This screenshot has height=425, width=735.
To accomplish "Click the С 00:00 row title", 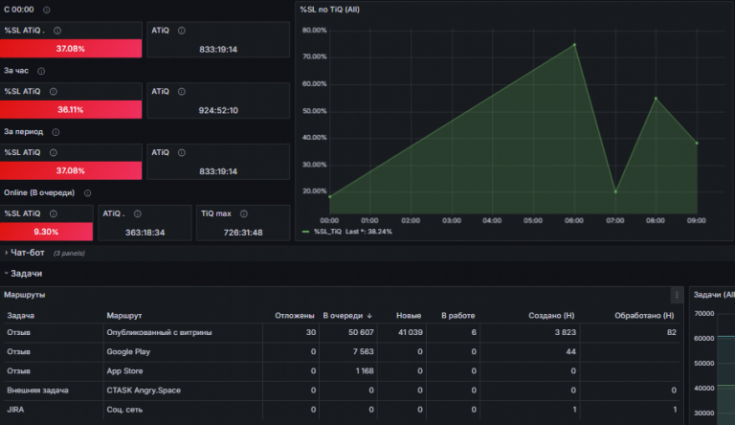I will [x=19, y=10].
